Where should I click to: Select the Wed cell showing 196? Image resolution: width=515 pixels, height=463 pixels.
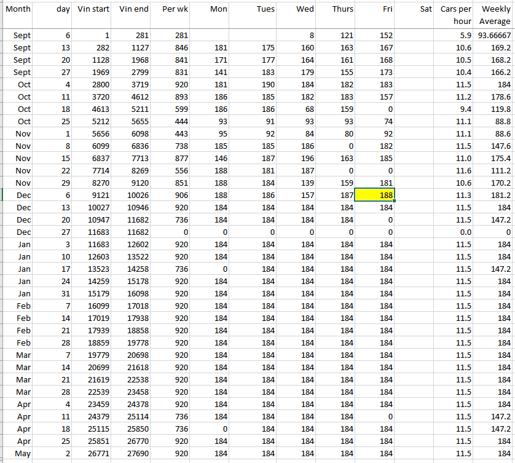(296, 158)
